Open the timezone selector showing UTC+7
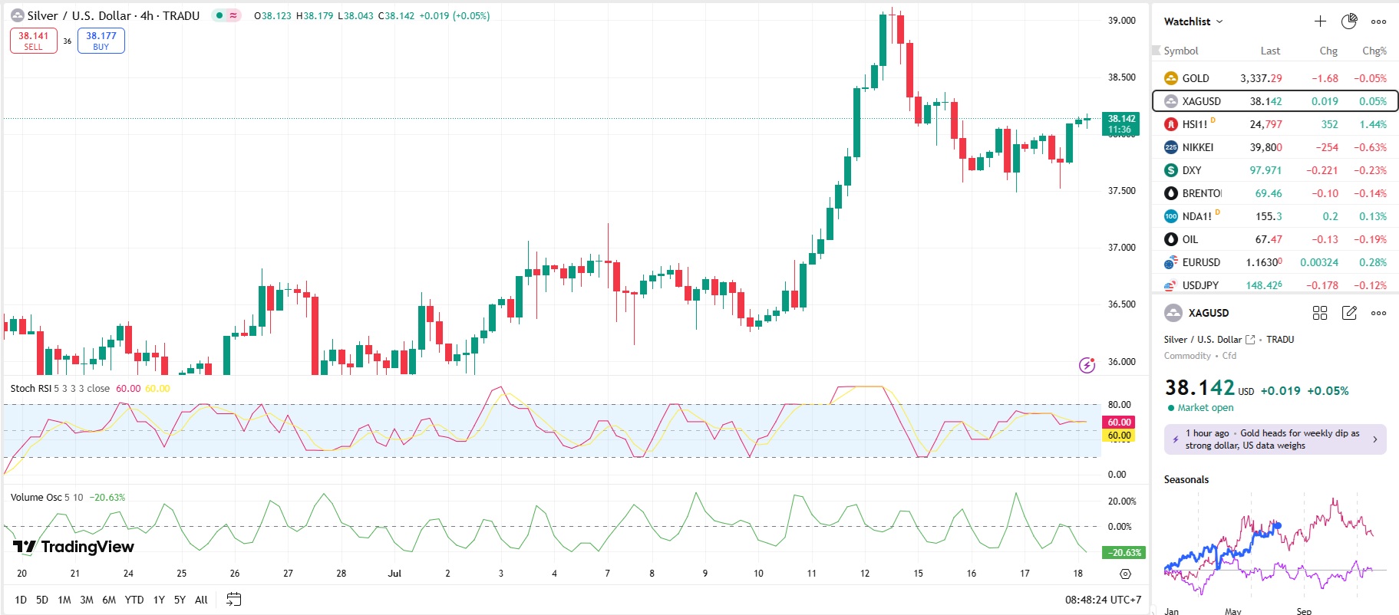 coord(1103,600)
